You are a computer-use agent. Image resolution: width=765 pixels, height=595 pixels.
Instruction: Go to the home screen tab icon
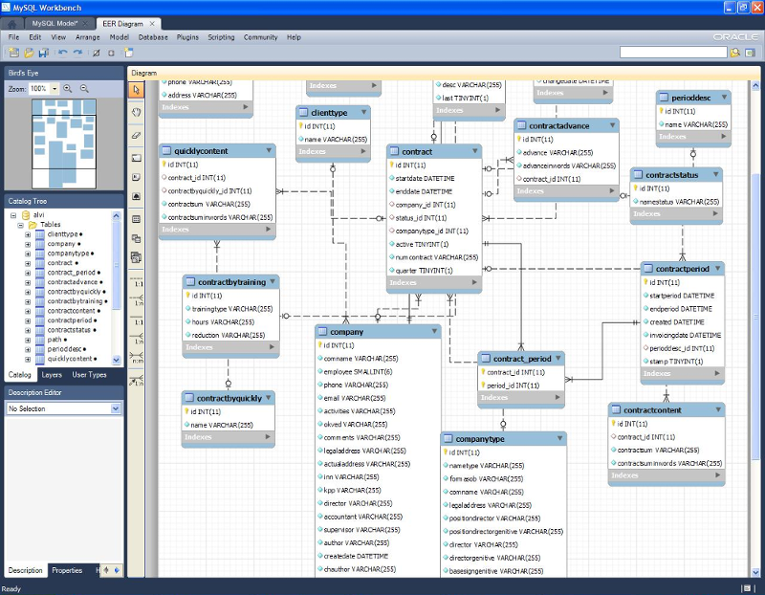point(12,22)
